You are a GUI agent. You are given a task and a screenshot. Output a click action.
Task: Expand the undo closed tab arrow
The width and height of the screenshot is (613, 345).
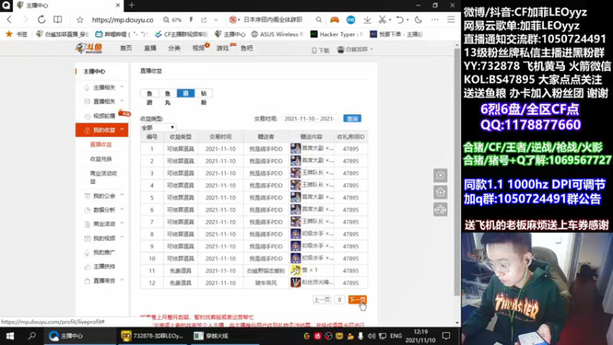tap(408, 20)
